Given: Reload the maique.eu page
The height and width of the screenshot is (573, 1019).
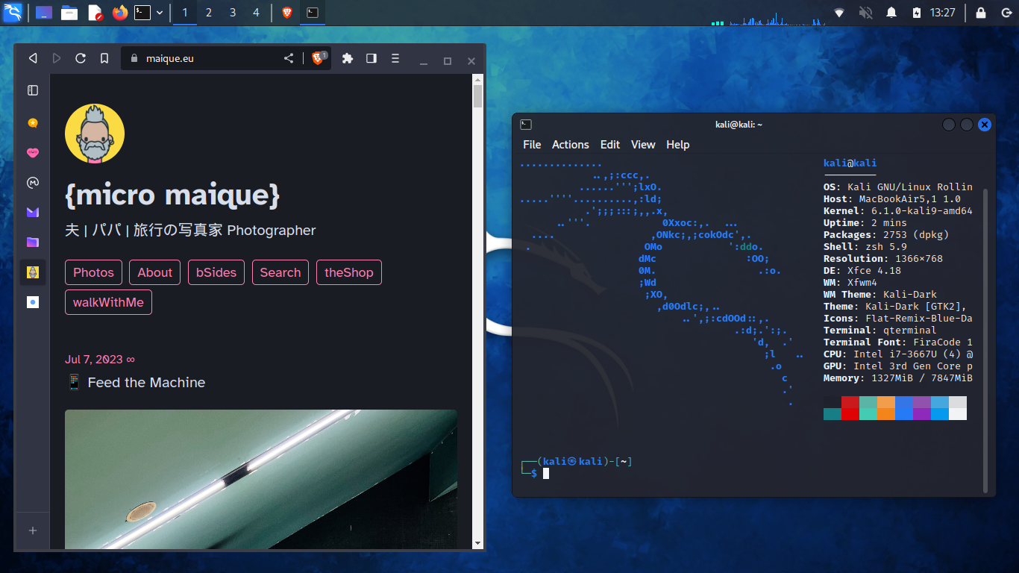Looking at the screenshot, I should point(81,58).
